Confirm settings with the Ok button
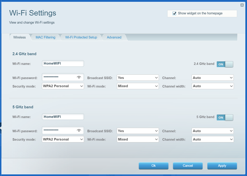The image size is (247, 176). (153, 166)
